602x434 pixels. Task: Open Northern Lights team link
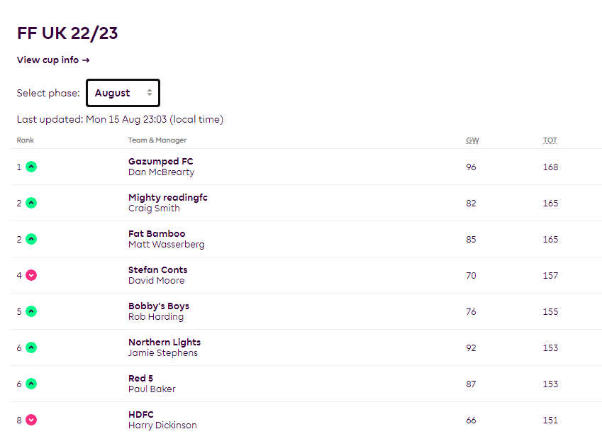pos(165,343)
